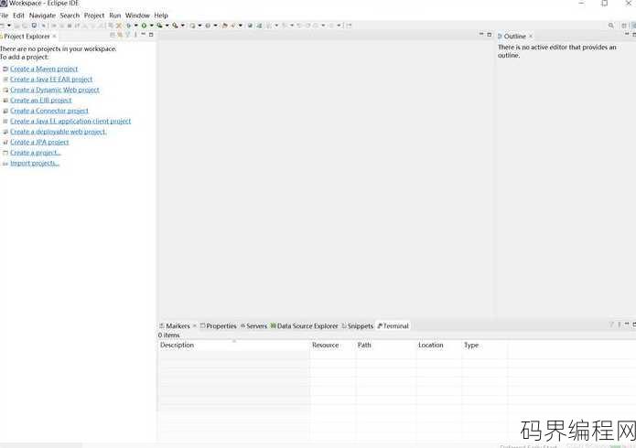Sort by the Resource column header
The height and width of the screenshot is (448, 636).
coord(332,345)
